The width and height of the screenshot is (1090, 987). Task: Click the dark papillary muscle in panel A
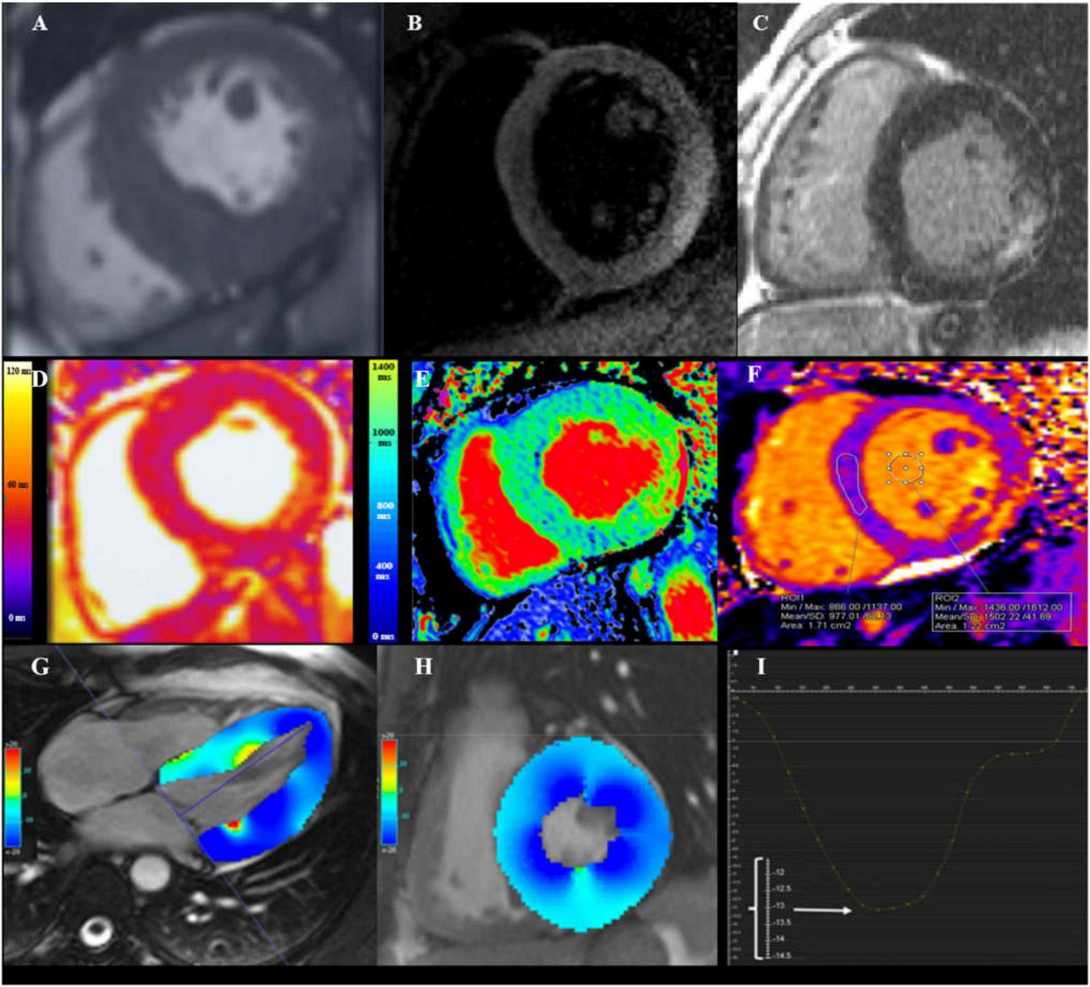[x=242, y=100]
